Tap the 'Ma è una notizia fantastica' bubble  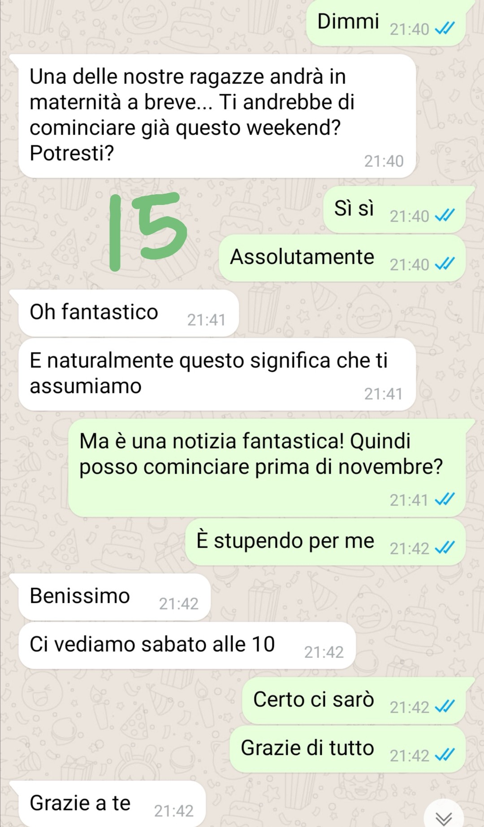[x=267, y=468]
